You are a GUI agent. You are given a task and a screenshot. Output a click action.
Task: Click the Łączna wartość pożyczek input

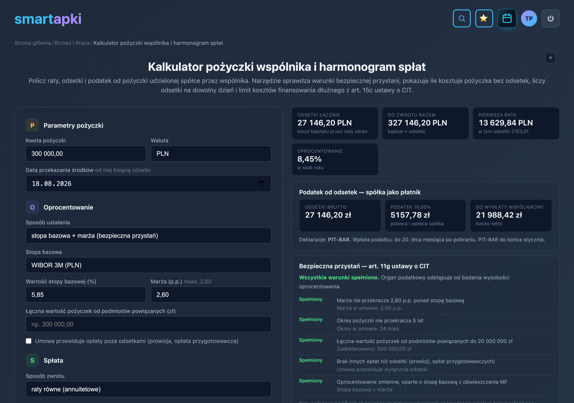tap(148, 324)
